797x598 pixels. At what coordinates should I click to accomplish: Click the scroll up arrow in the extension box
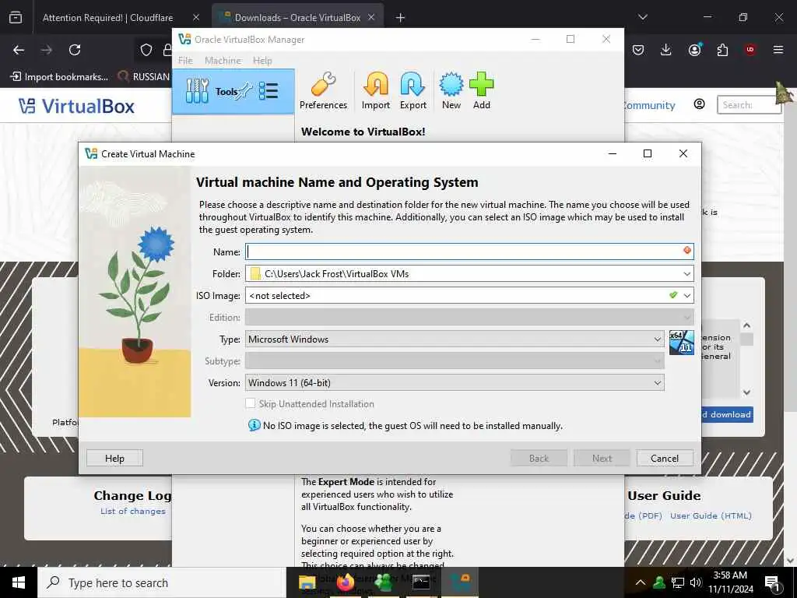click(746, 325)
